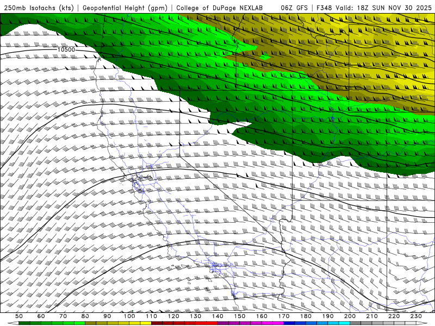Click the '130' value on color scale
The image size is (435, 326).
pyautogui.click(x=196, y=316)
